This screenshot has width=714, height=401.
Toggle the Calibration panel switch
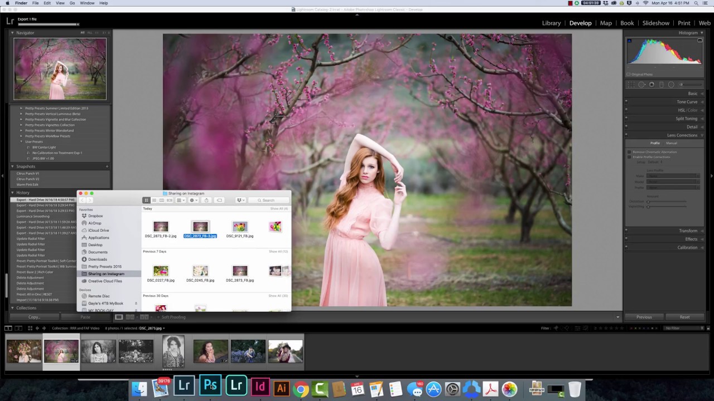pyautogui.click(x=626, y=247)
